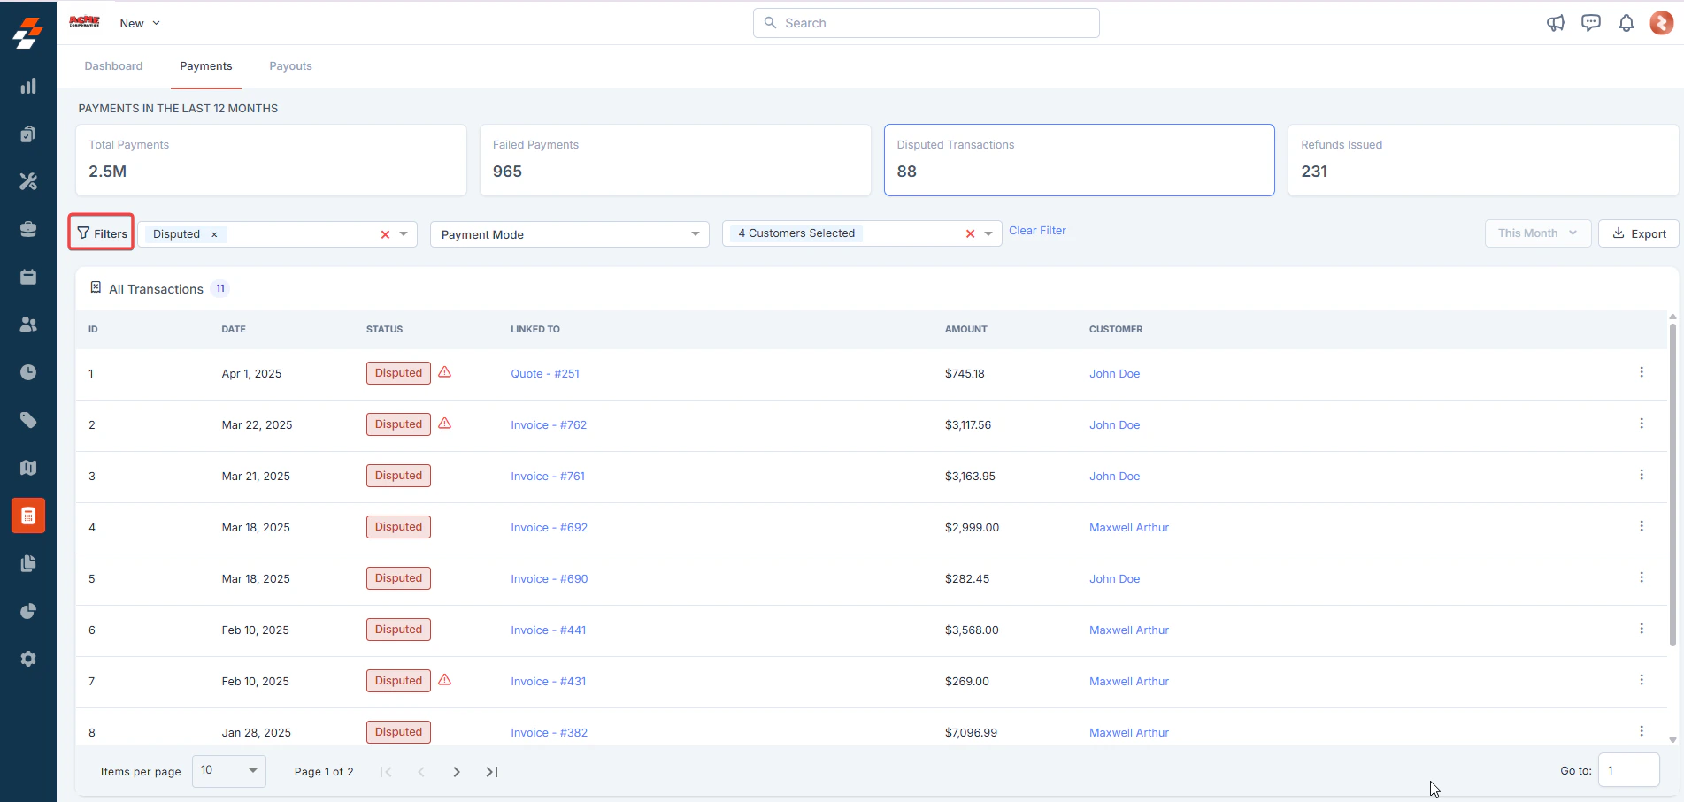Open the Items per page dropdown
The width and height of the screenshot is (1684, 802).
click(229, 771)
